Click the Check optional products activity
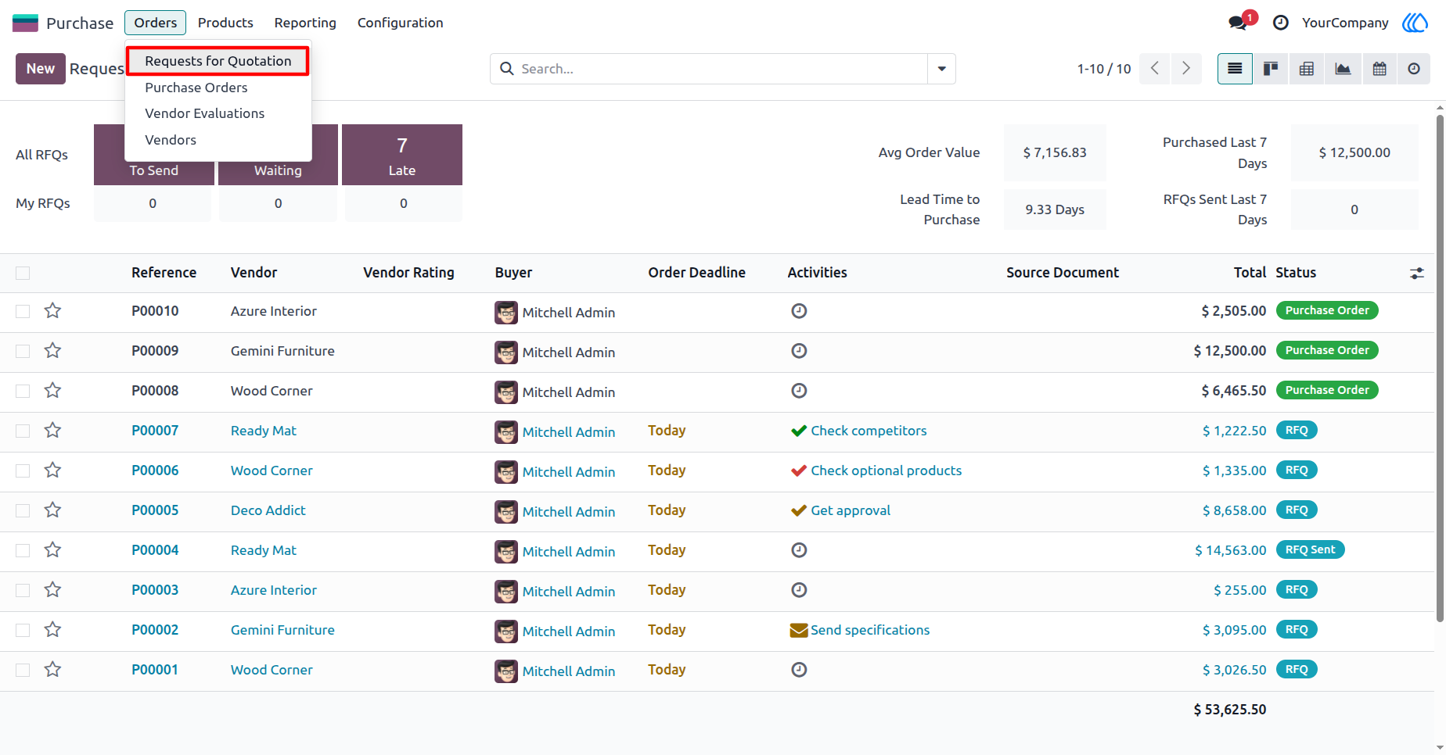The height and width of the screenshot is (755, 1446). pos(886,471)
